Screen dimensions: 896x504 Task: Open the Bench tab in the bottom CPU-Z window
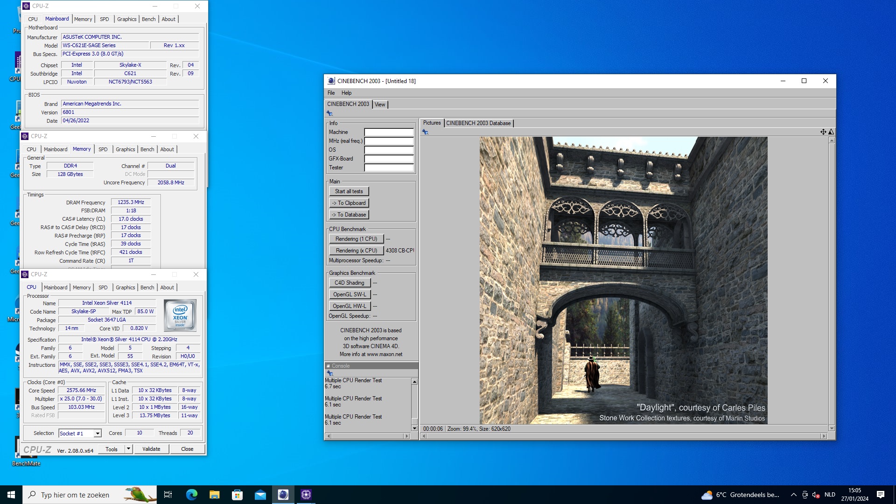click(147, 287)
